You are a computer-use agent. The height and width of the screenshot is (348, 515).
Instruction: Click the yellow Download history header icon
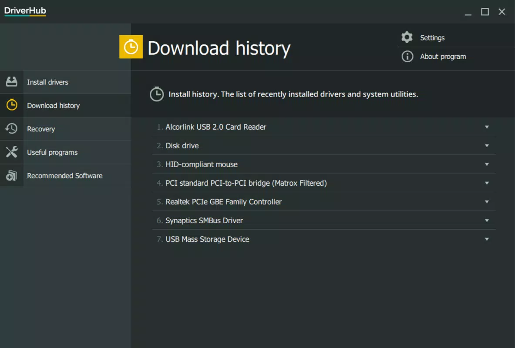point(131,47)
